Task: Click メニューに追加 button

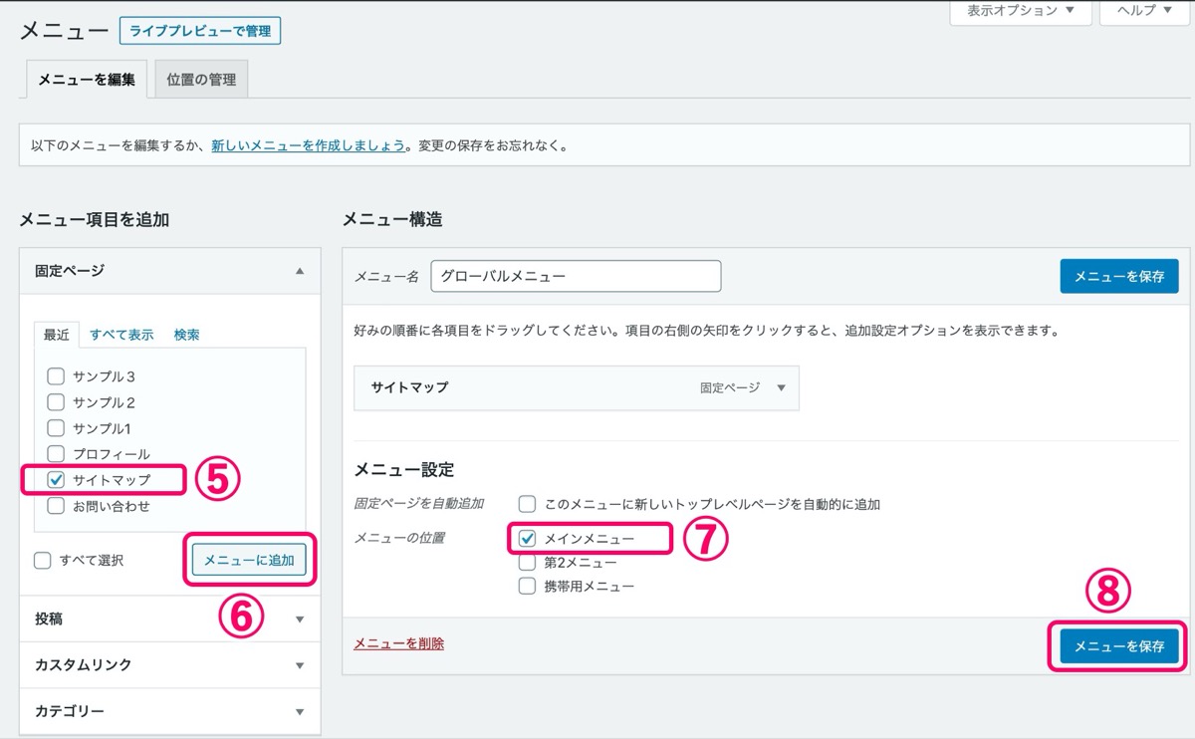Action: (249, 561)
